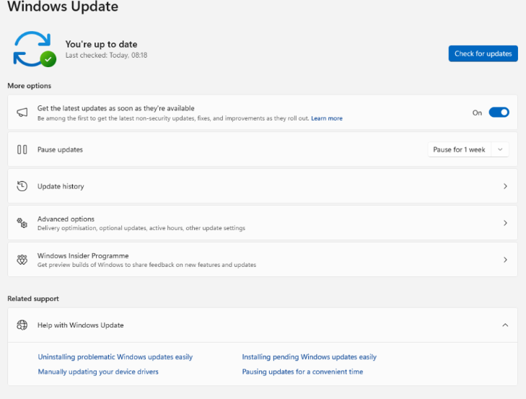Click the Check for updates button

point(483,53)
